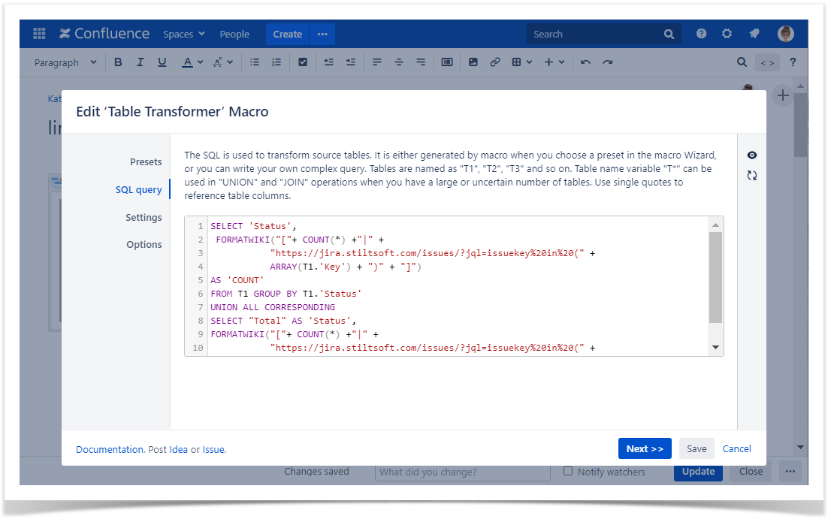The image size is (834, 522).
Task: Check the Notify watchers checkbox
Action: tap(568, 472)
